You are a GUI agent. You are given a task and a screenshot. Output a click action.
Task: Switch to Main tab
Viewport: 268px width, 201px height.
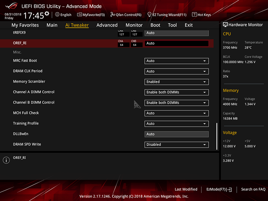point(52,25)
